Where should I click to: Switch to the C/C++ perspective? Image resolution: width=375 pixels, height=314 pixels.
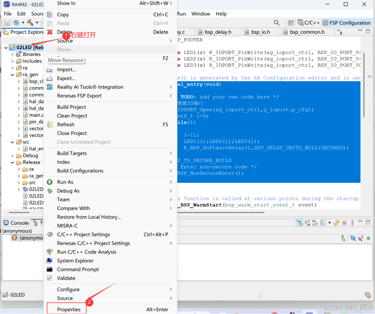click(x=308, y=23)
